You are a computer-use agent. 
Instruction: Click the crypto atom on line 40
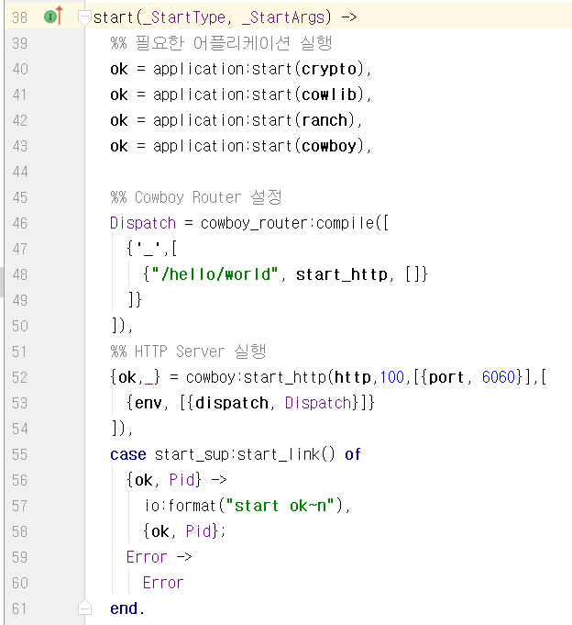[x=329, y=70]
